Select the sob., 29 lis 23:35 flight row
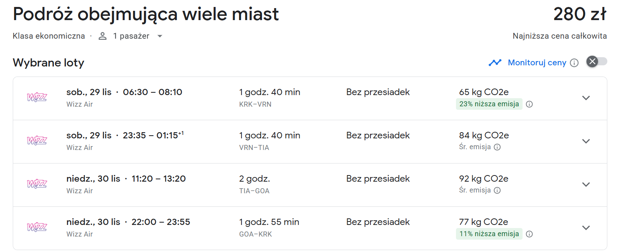The height and width of the screenshot is (252, 617). (310, 141)
